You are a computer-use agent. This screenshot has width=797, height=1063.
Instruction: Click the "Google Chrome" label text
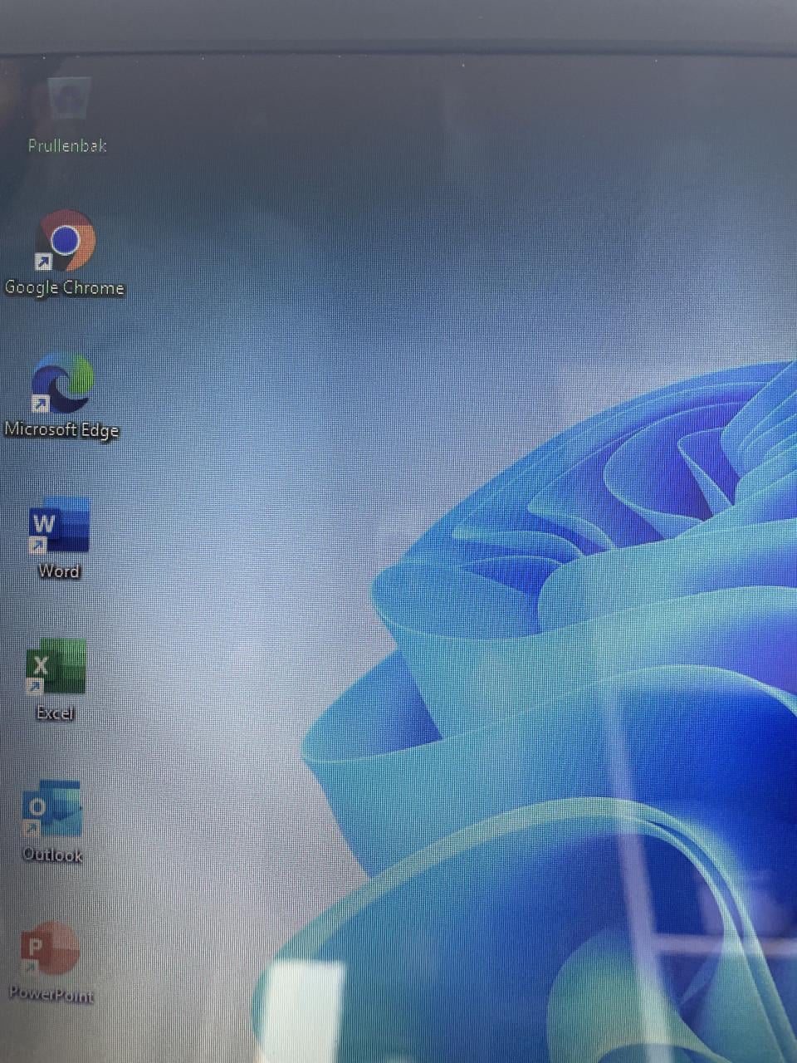tap(64, 288)
